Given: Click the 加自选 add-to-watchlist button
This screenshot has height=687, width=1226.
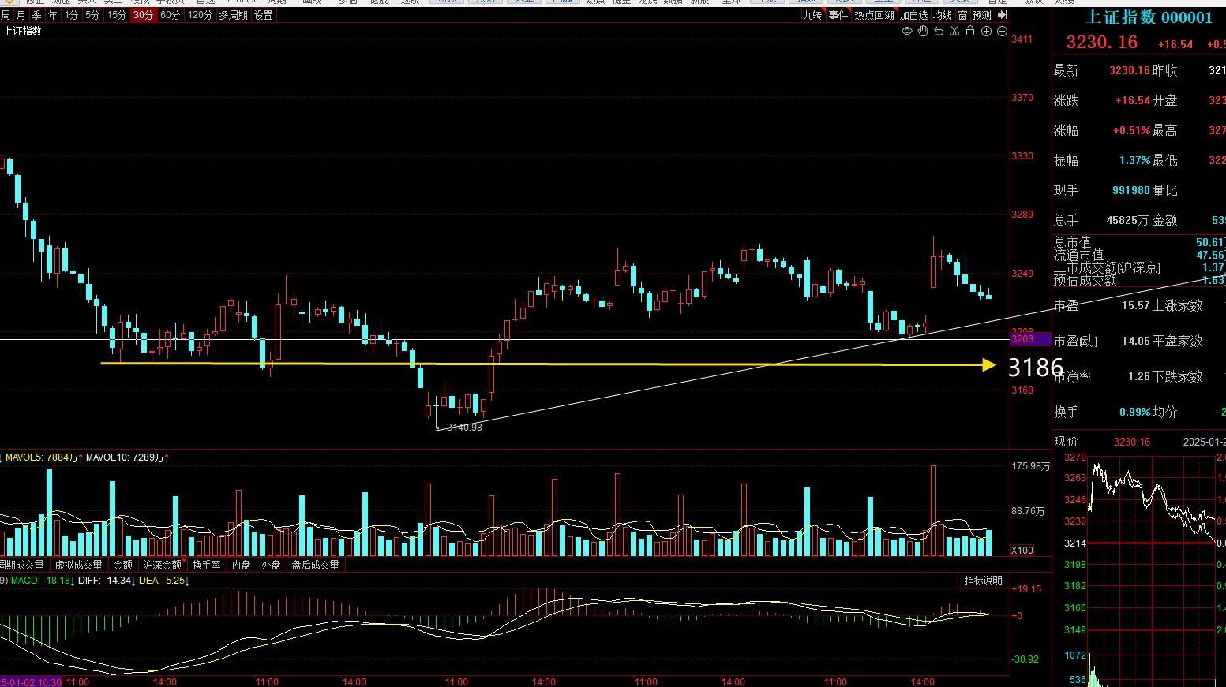Looking at the screenshot, I should [x=913, y=15].
